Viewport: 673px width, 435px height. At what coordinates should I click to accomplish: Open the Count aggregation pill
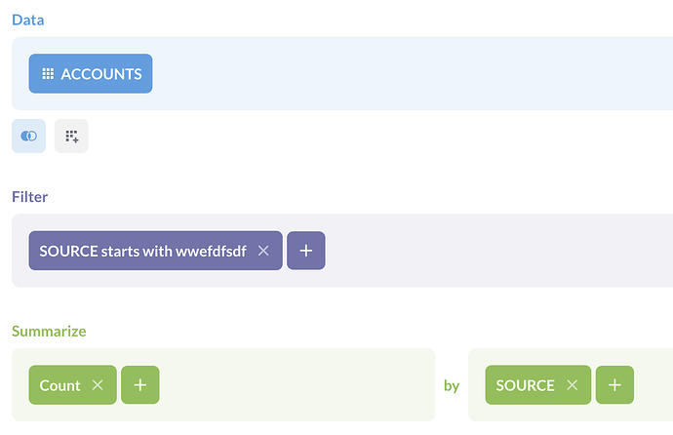60,385
